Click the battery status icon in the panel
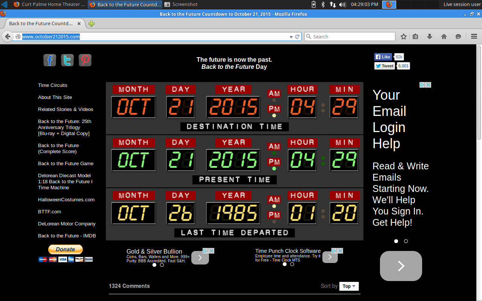482x301 pixels. 314,5
